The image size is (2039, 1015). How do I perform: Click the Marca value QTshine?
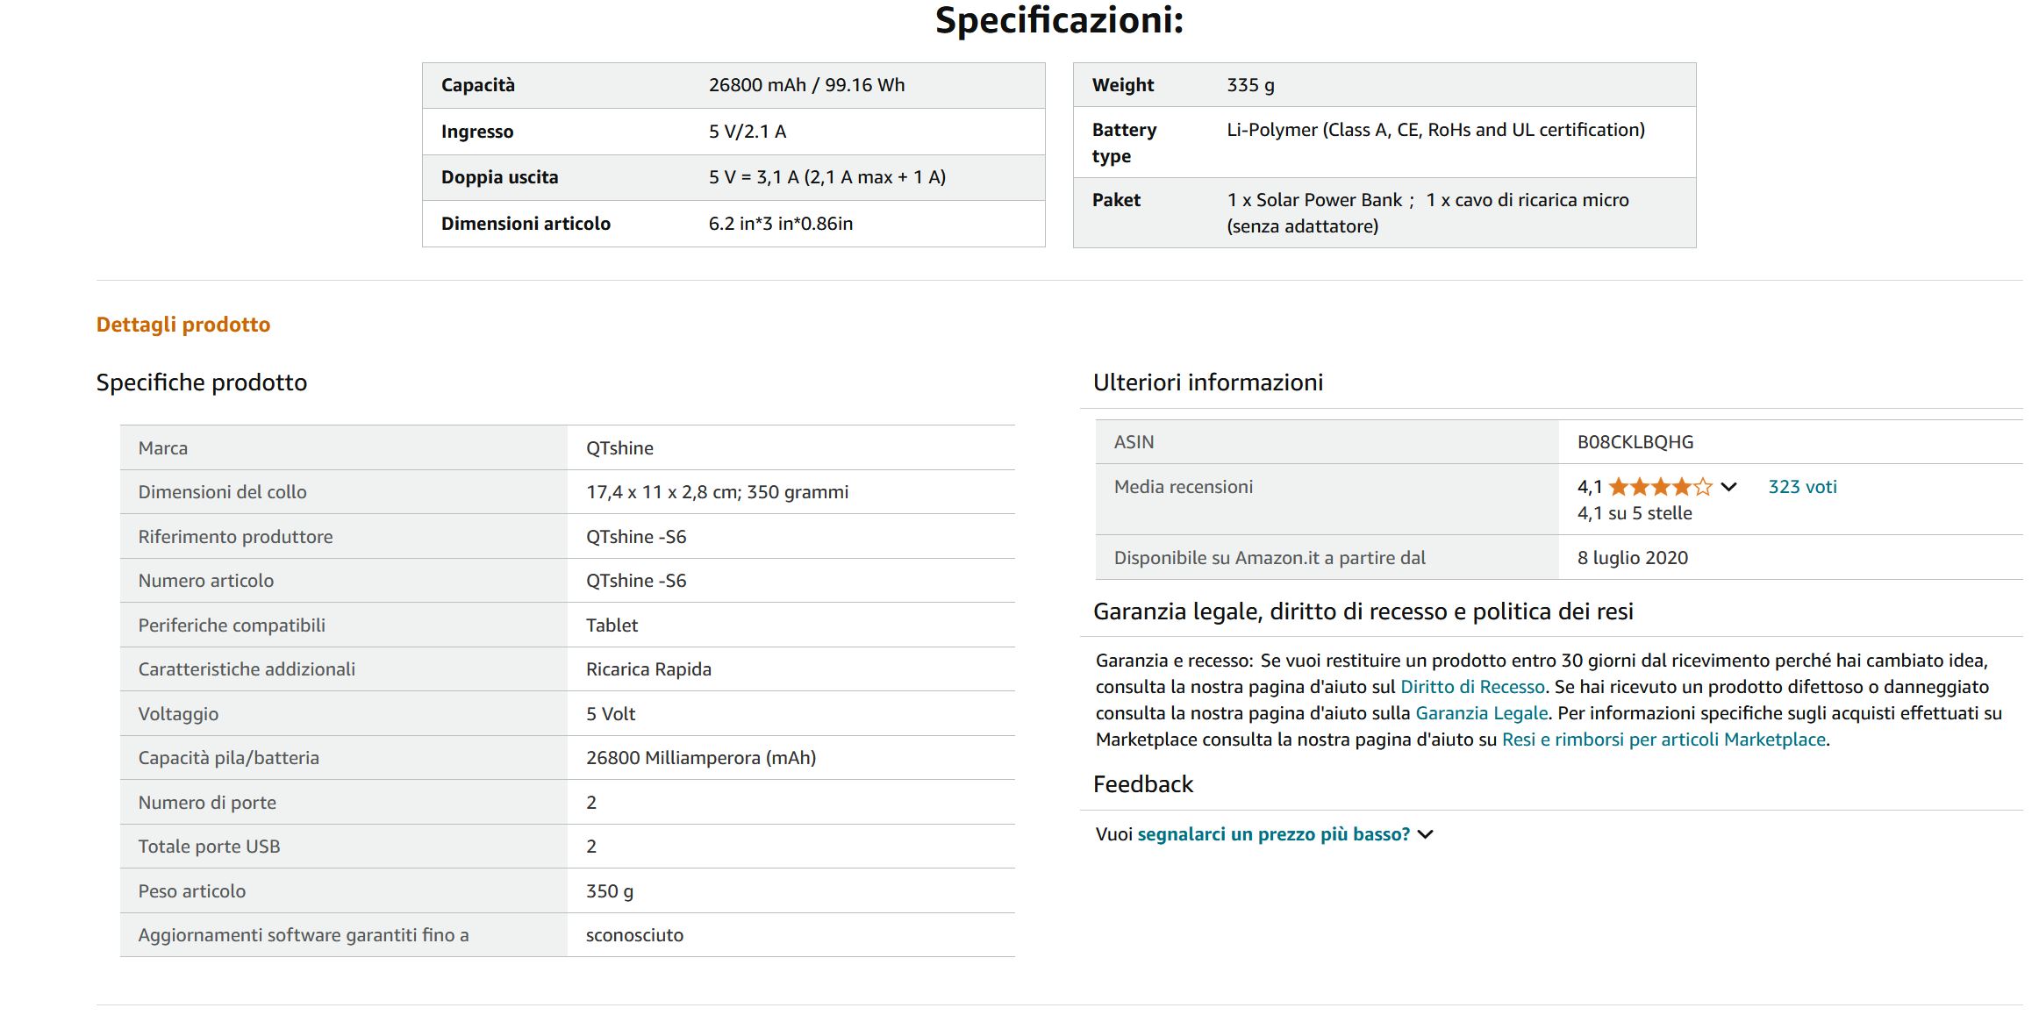(x=619, y=448)
